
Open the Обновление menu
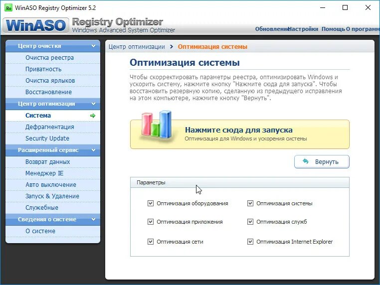271,29
